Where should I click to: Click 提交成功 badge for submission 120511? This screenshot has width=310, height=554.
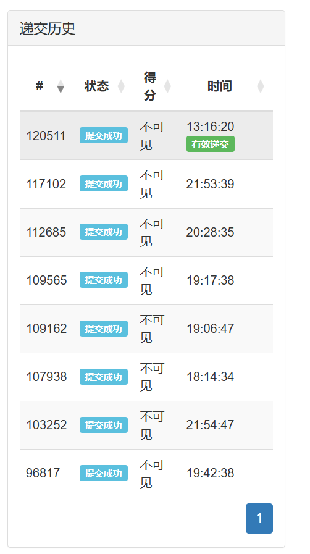point(104,135)
